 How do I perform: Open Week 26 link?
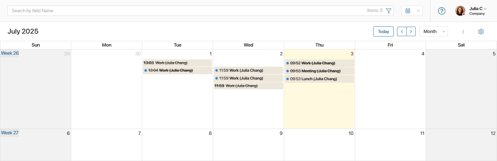tap(10, 53)
